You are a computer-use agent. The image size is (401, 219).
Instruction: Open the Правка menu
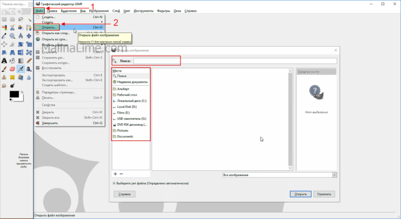point(52,11)
